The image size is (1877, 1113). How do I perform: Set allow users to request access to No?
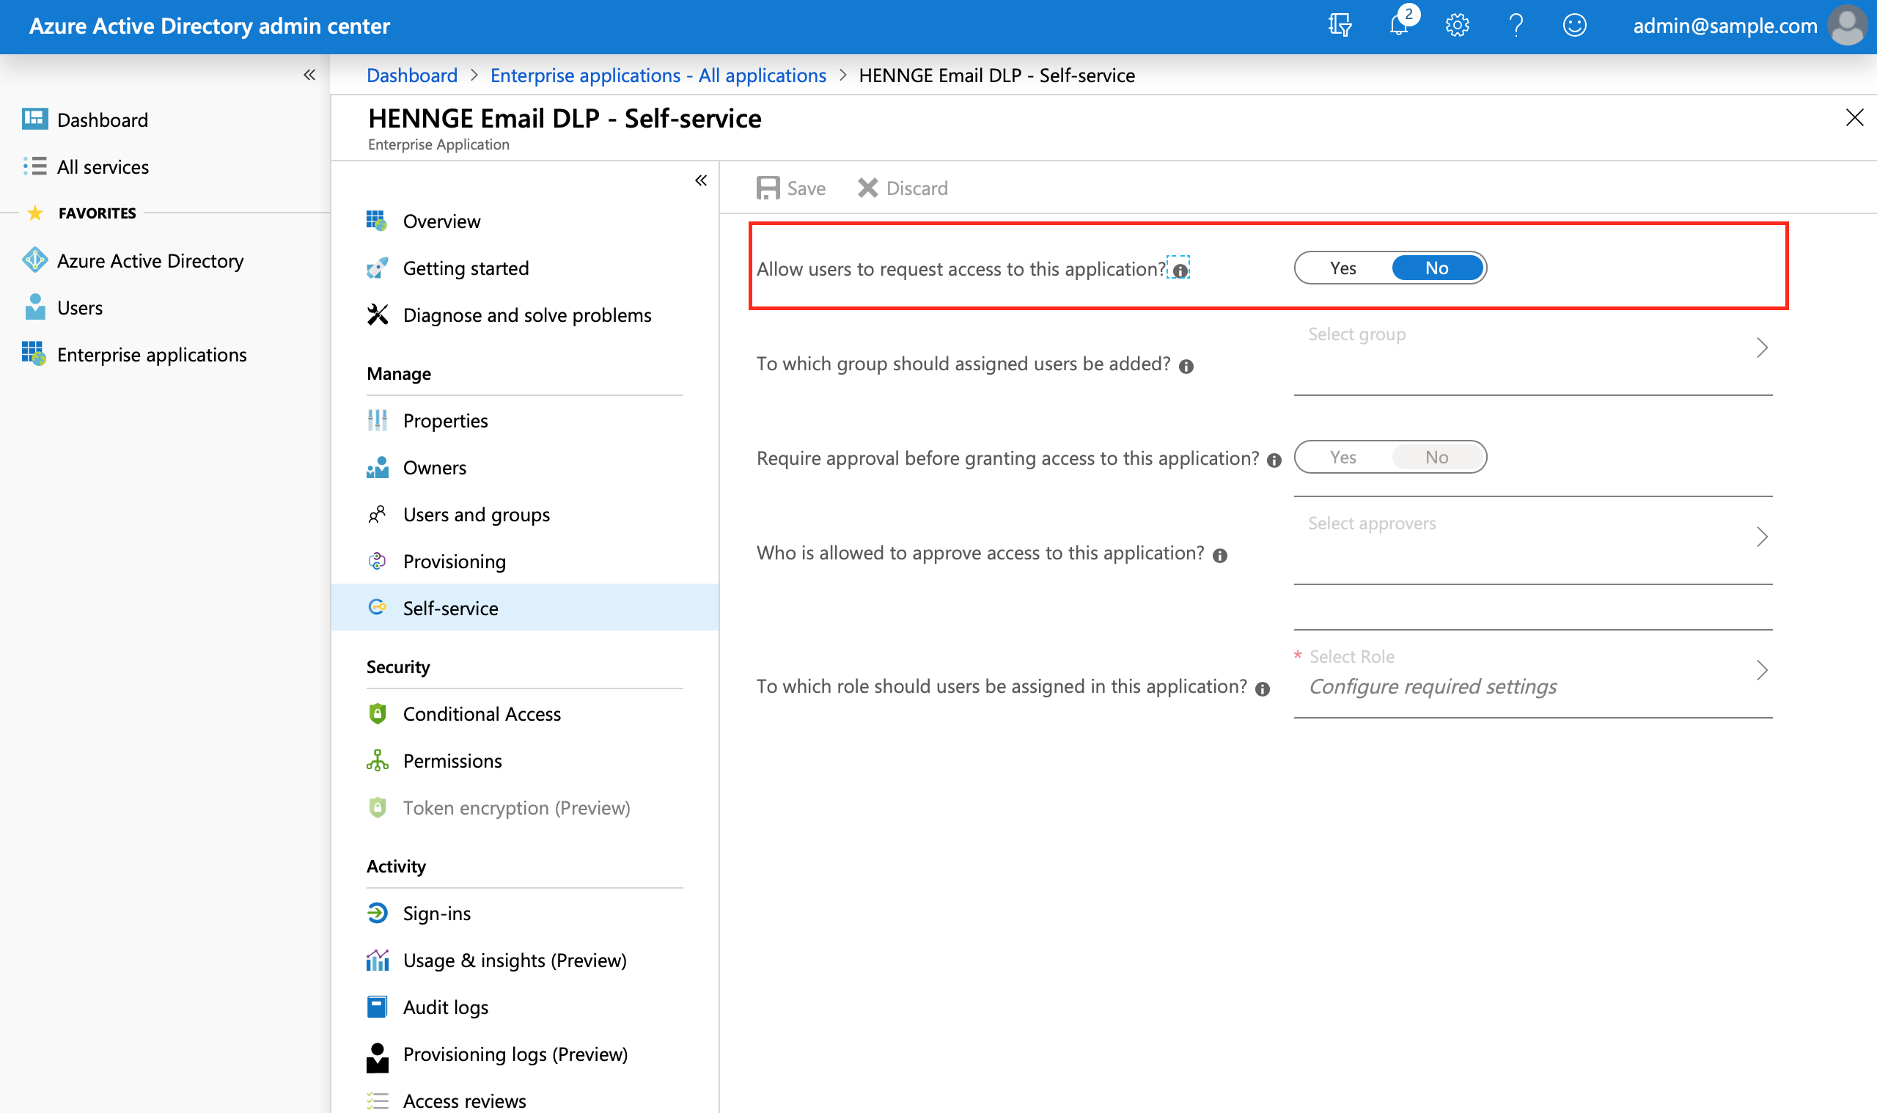click(1437, 268)
